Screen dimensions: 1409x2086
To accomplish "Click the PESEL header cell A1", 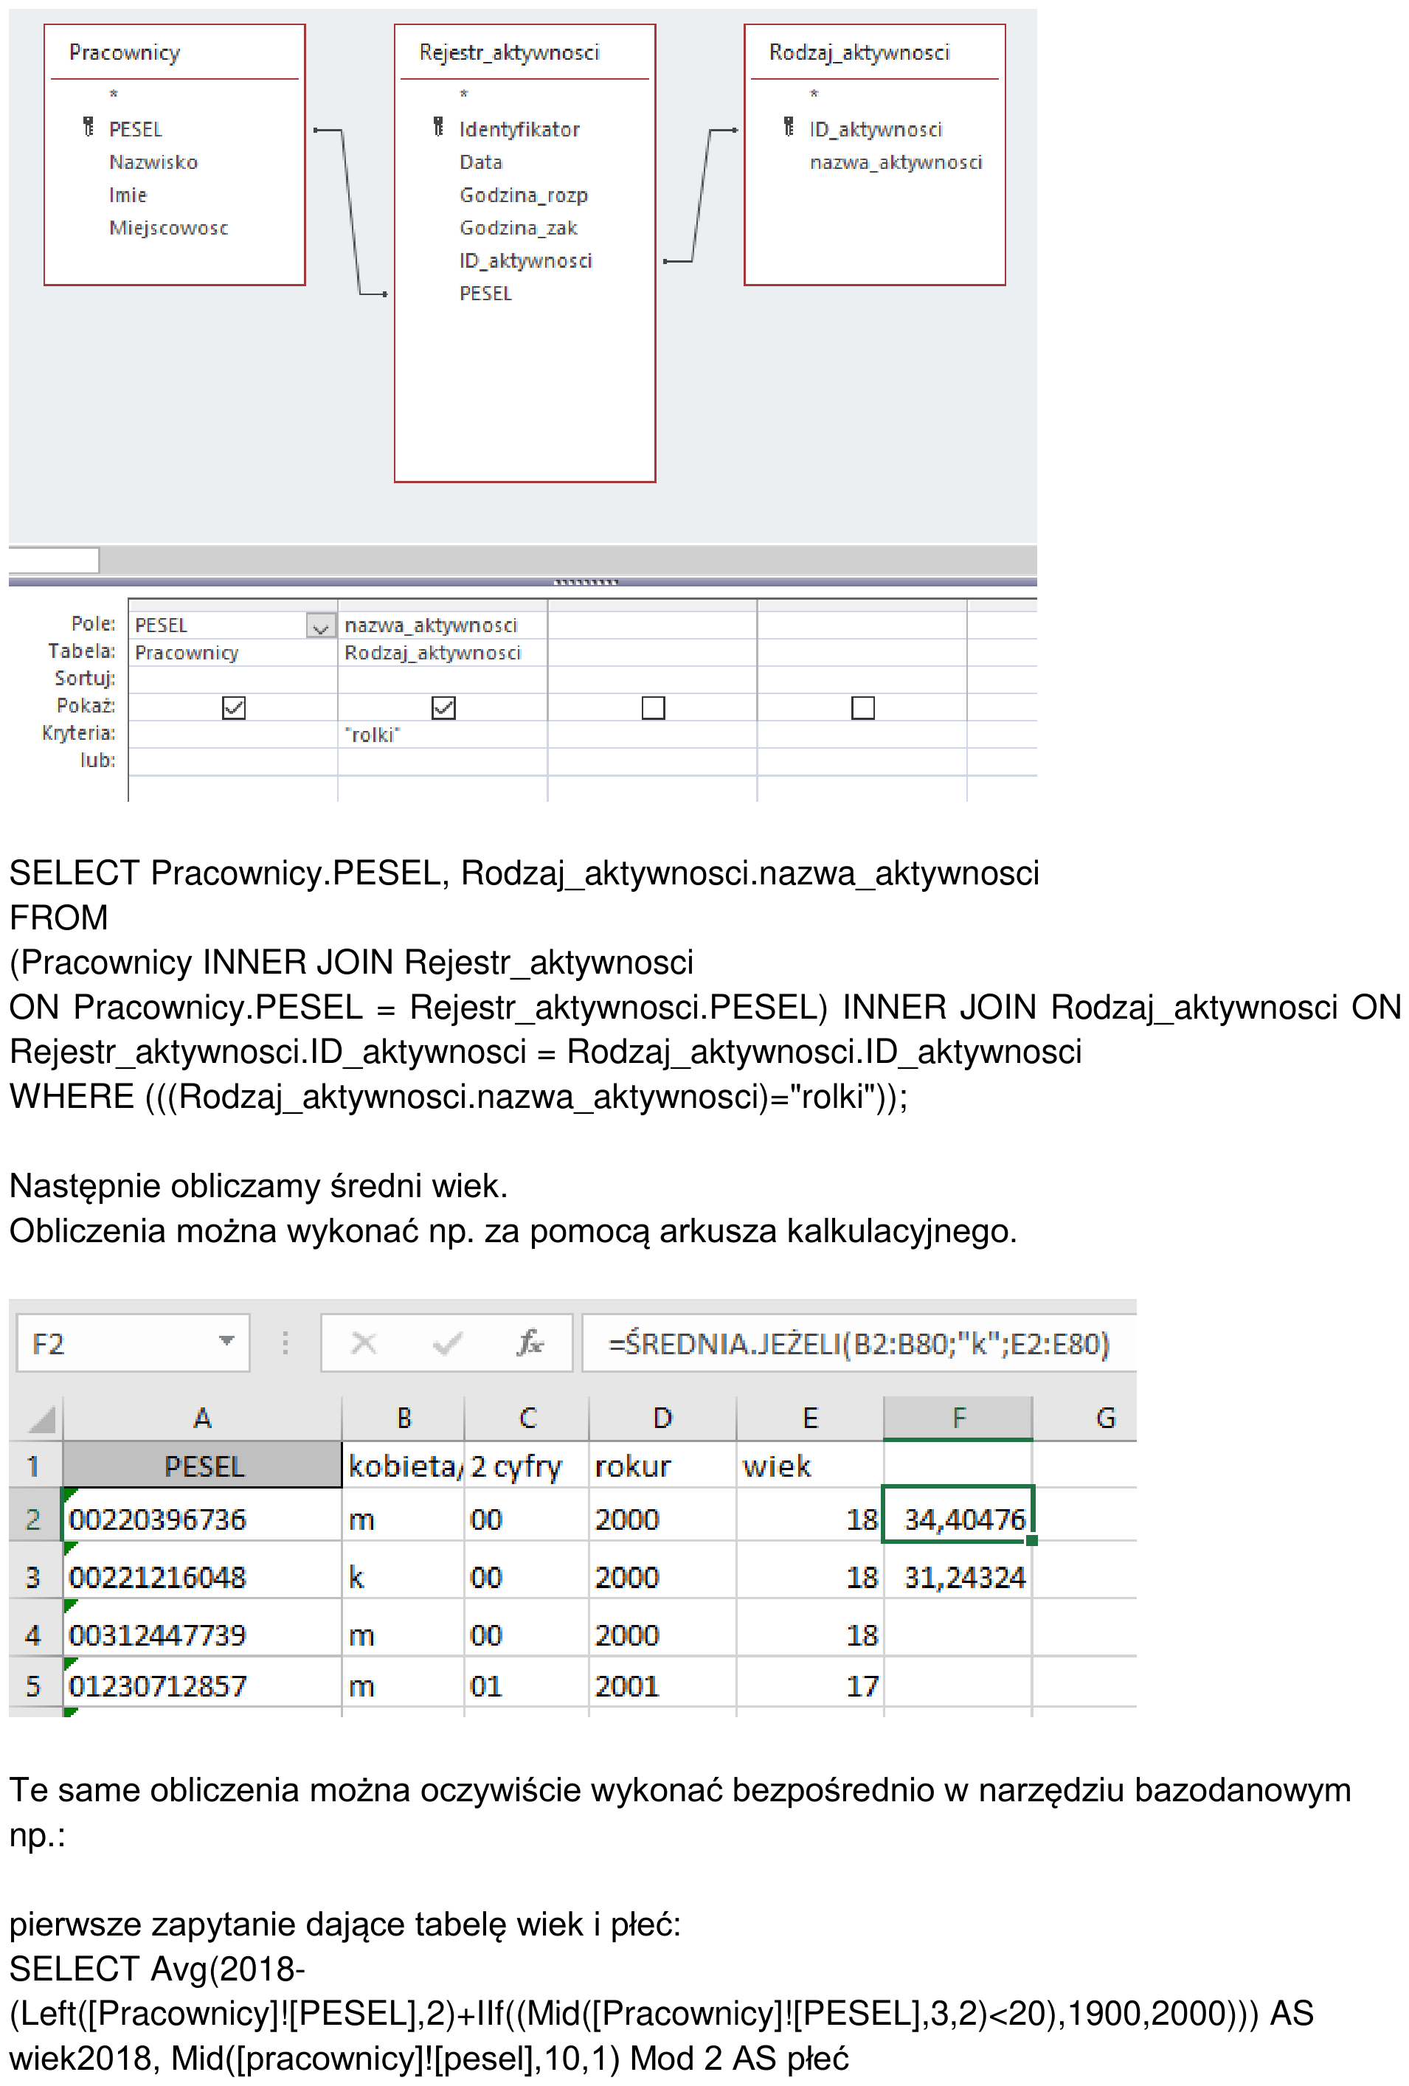I will point(202,1465).
